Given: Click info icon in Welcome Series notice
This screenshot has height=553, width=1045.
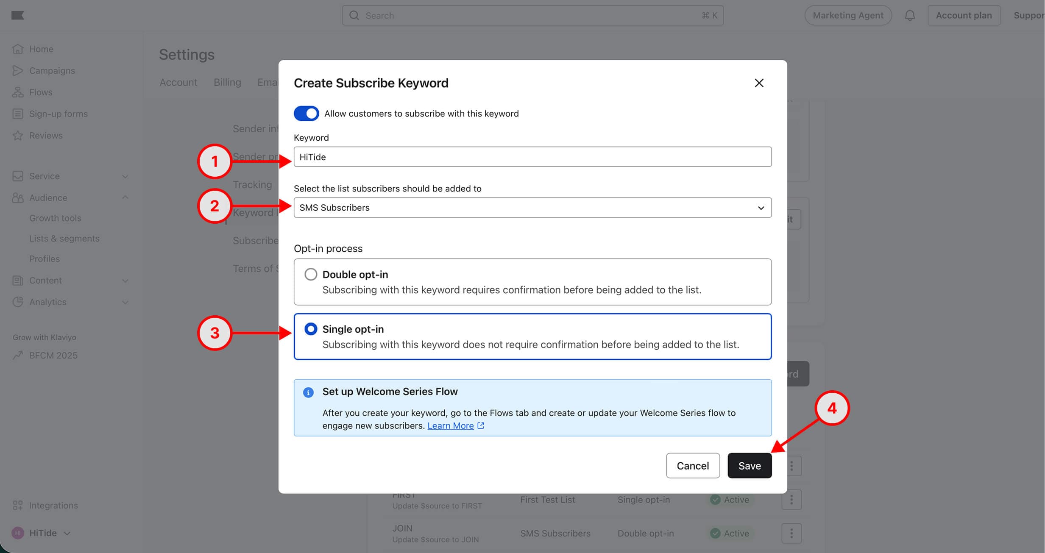Looking at the screenshot, I should (x=308, y=392).
